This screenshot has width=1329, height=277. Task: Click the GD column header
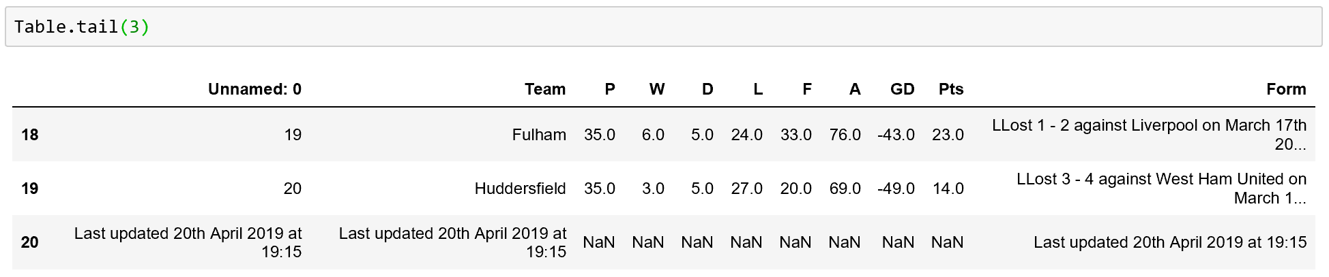[x=902, y=89]
